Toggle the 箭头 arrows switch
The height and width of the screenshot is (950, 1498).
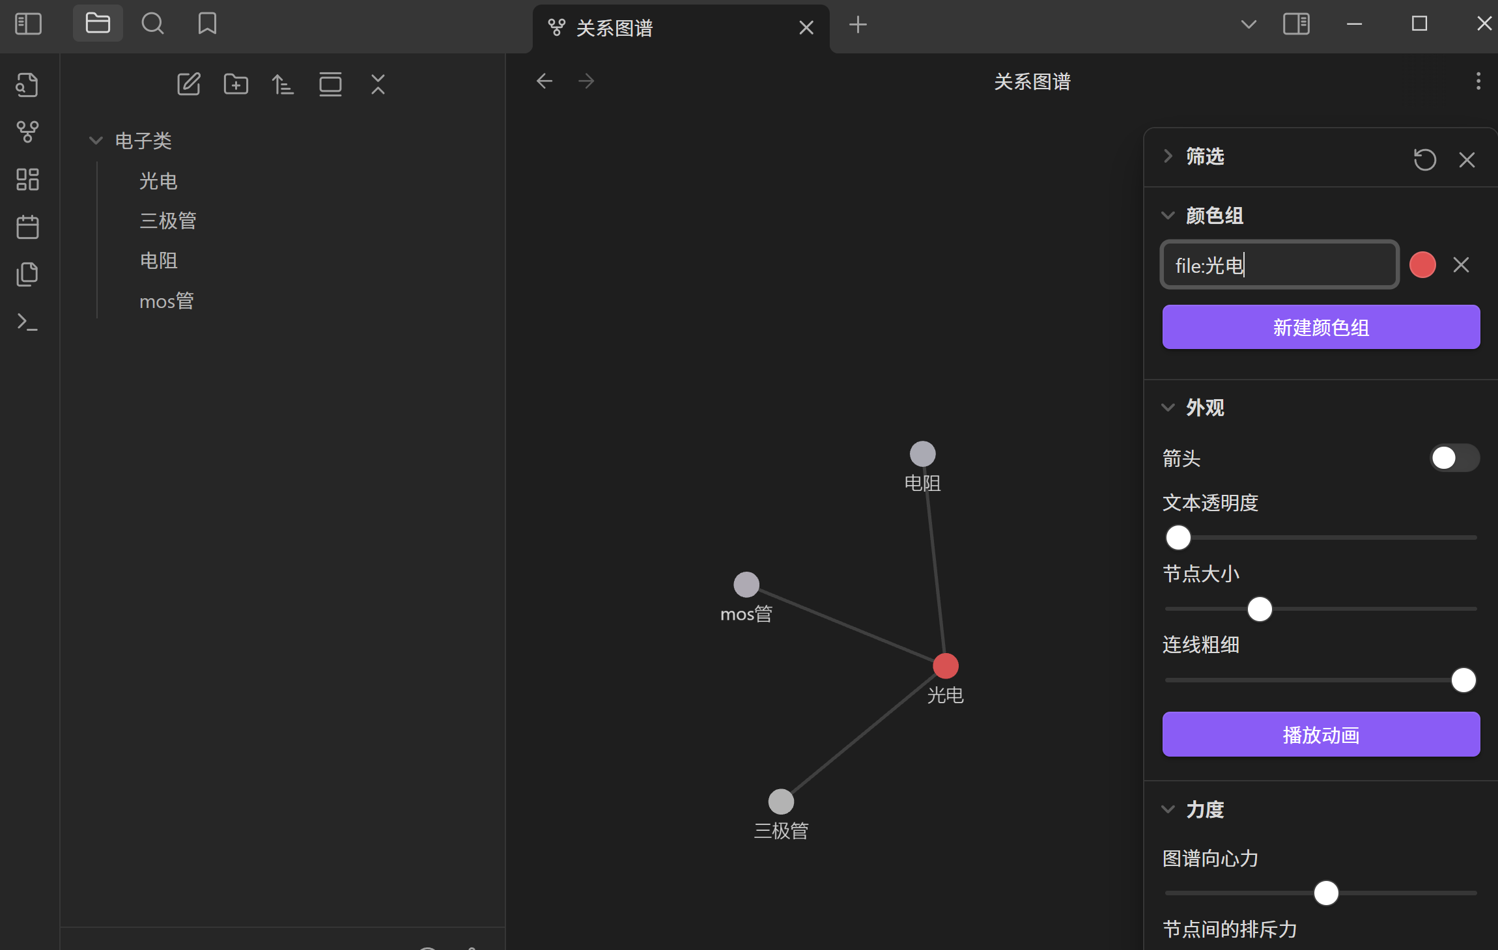tap(1454, 458)
